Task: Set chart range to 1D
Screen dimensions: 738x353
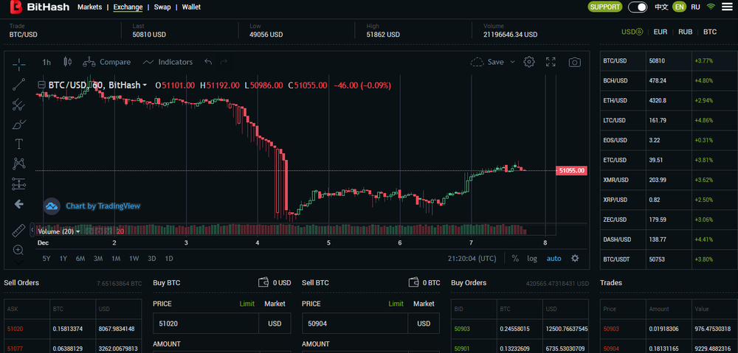Action: [169, 258]
